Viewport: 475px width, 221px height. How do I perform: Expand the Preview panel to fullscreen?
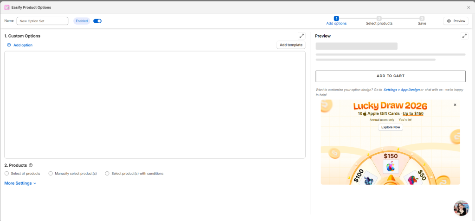click(464, 36)
